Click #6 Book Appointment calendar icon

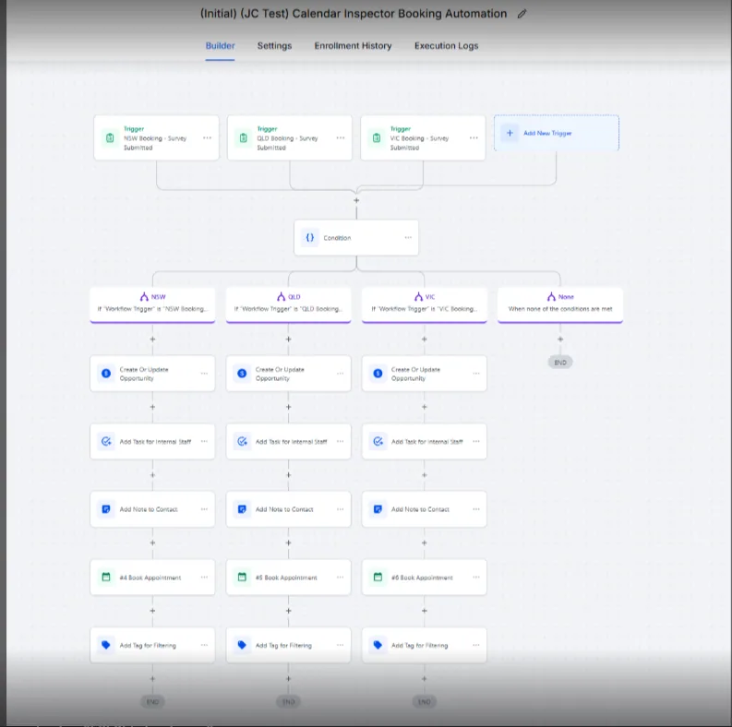[x=378, y=578]
